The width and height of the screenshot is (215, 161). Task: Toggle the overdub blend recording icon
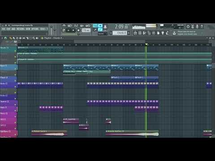pos(82,25)
